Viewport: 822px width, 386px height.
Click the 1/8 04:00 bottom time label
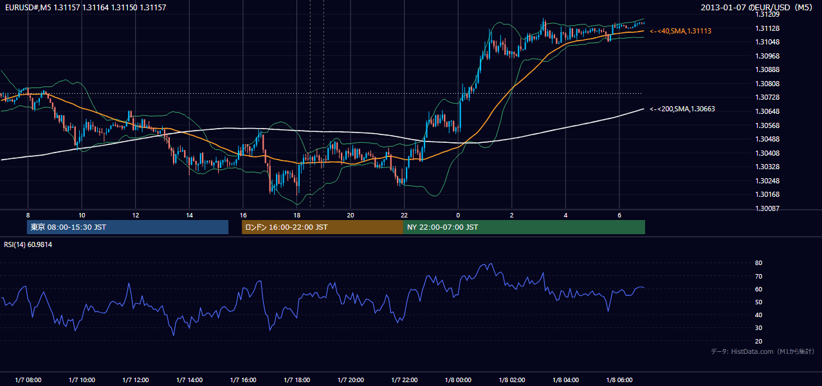tap(565, 380)
